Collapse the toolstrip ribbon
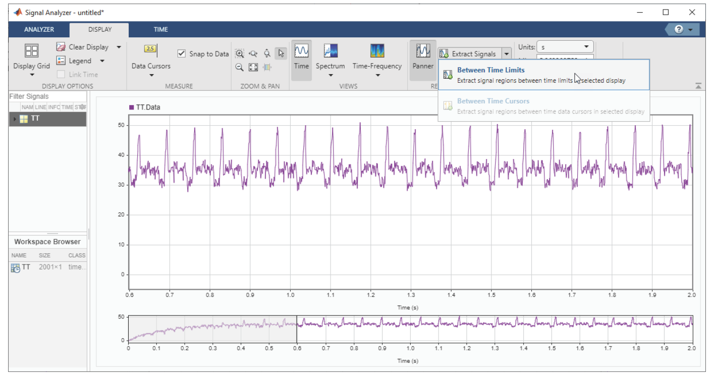Image resolution: width=714 pixels, height=376 pixels. pos(698,86)
